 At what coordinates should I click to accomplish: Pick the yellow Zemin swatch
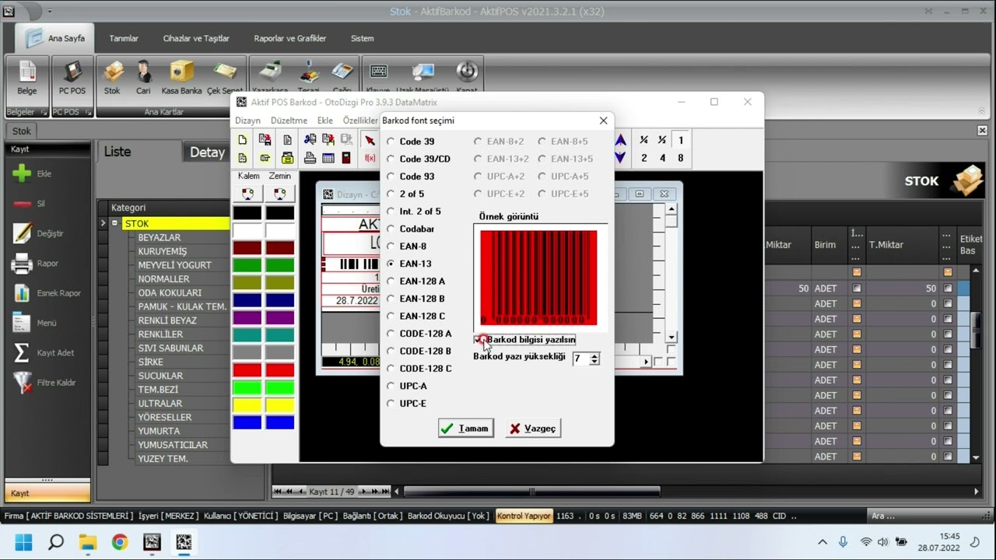279,404
